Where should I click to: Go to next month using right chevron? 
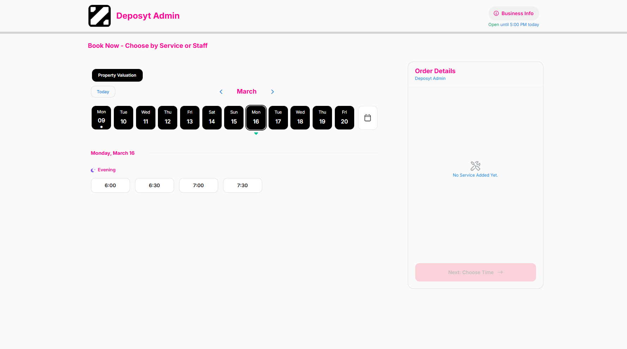(x=272, y=92)
